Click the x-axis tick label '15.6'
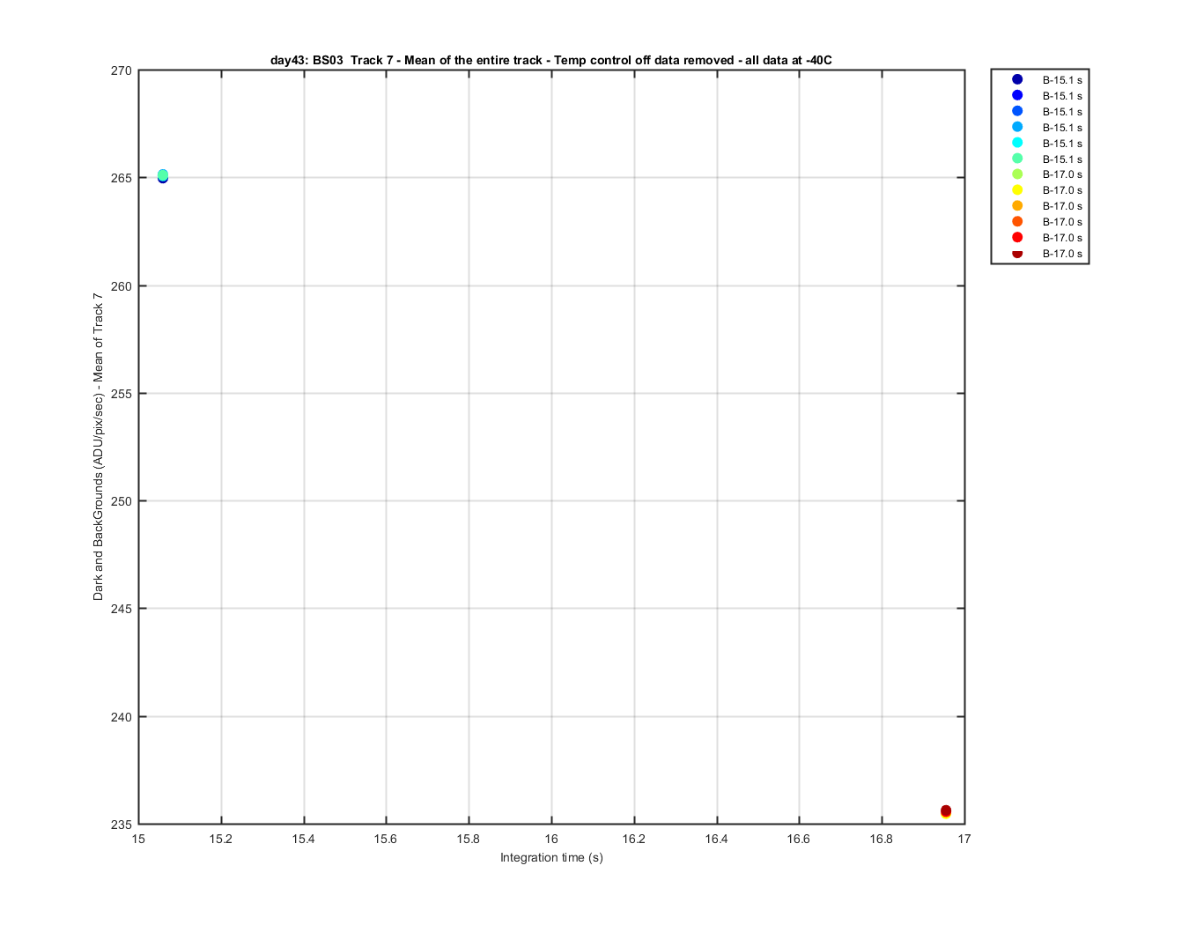 pos(386,839)
